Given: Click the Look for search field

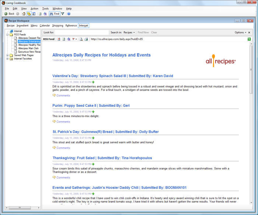Looking at the screenshot, I should [x=82, y=32].
